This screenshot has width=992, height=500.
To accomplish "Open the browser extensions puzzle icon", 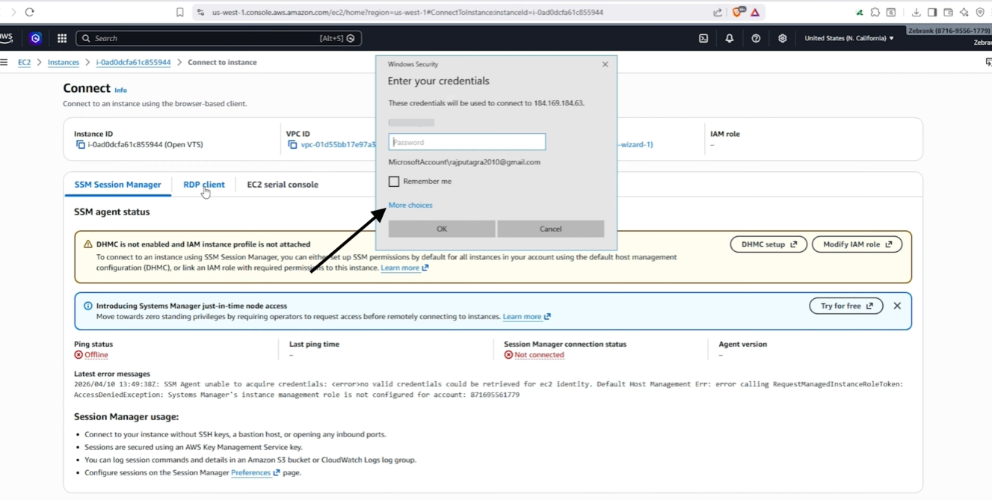I will click(x=875, y=12).
